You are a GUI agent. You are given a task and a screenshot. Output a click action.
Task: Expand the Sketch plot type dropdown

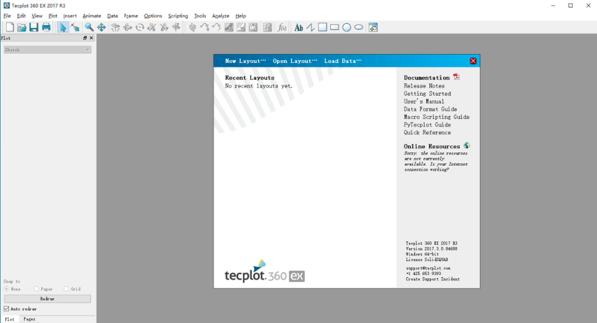click(x=48, y=50)
